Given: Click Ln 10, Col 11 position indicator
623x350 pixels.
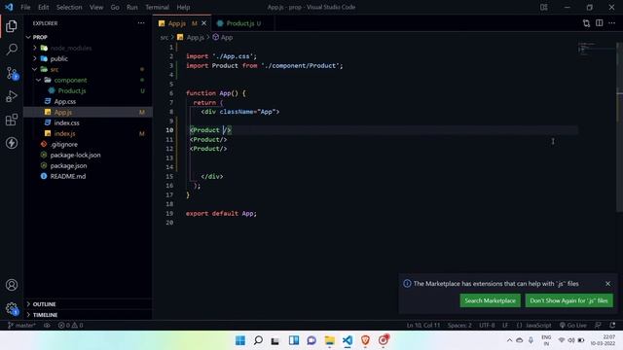Looking at the screenshot, I should [423, 325].
